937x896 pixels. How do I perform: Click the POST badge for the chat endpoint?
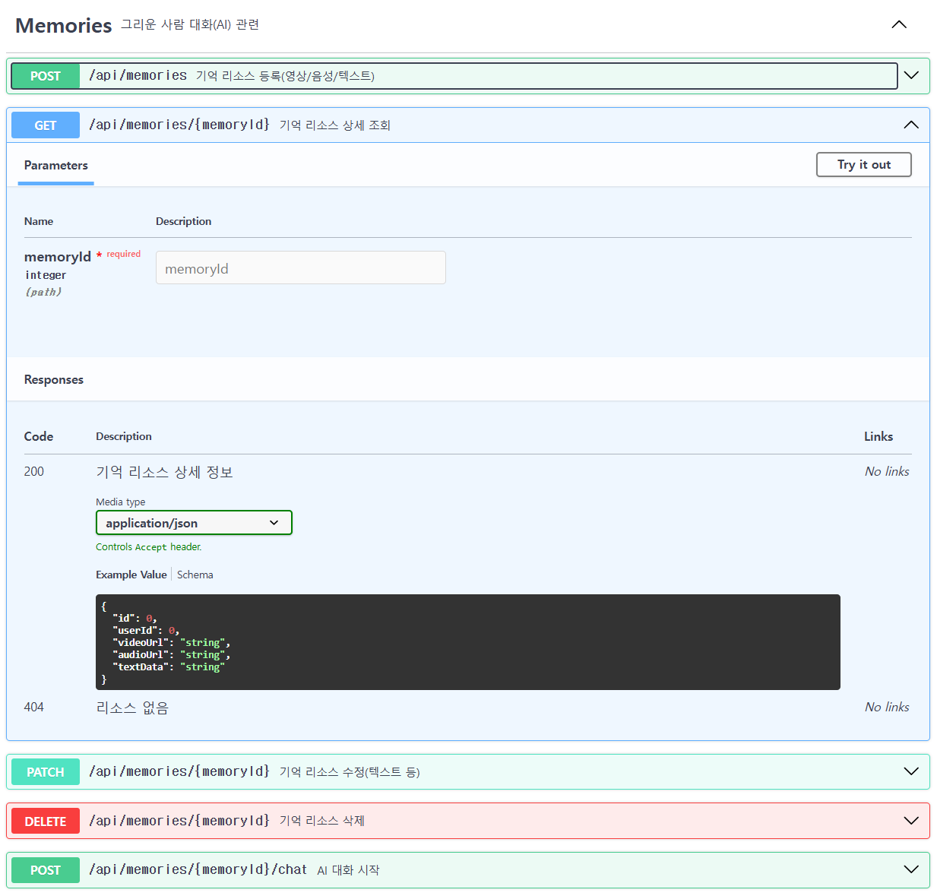(46, 870)
